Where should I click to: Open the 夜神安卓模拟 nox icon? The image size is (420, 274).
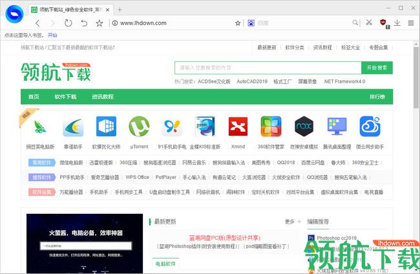pyautogui.click(x=304, y=127)
